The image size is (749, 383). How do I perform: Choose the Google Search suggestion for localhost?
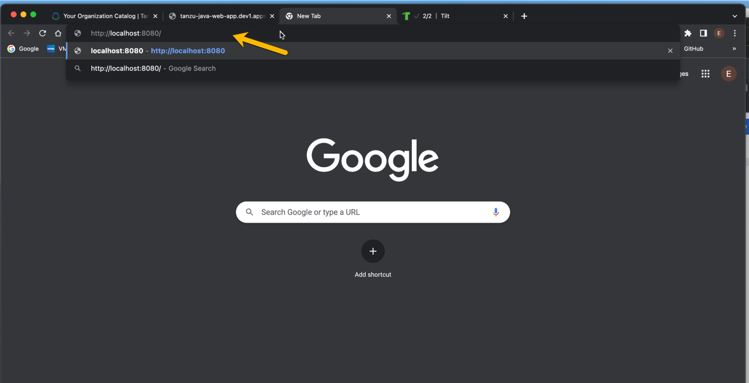373,68
